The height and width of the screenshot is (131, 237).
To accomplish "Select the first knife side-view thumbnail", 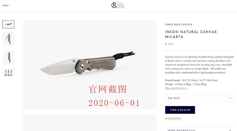I will (8, 24).
